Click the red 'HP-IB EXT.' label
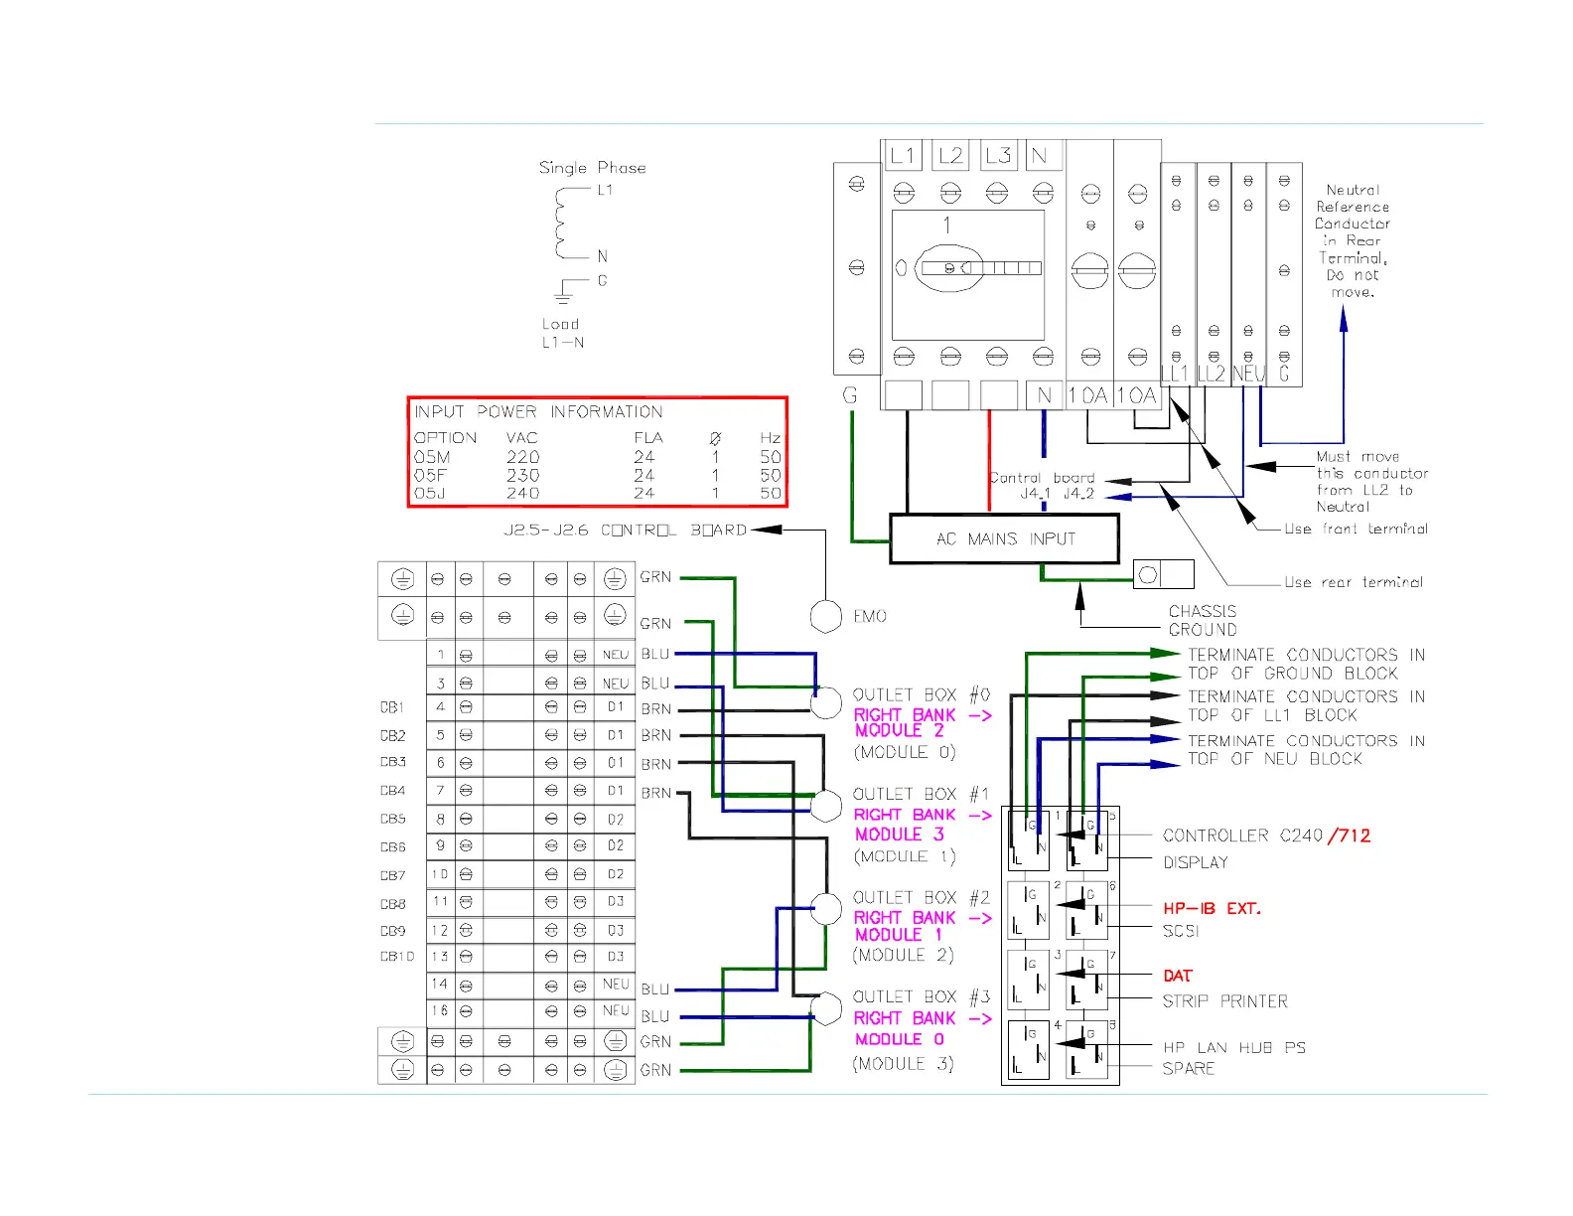 (x=1212, y=908)
